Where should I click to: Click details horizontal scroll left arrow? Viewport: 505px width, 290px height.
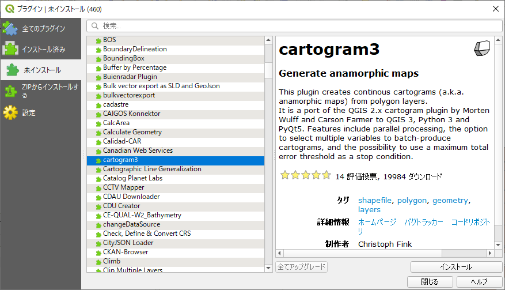pyautogui.click(x=279, y=253)
